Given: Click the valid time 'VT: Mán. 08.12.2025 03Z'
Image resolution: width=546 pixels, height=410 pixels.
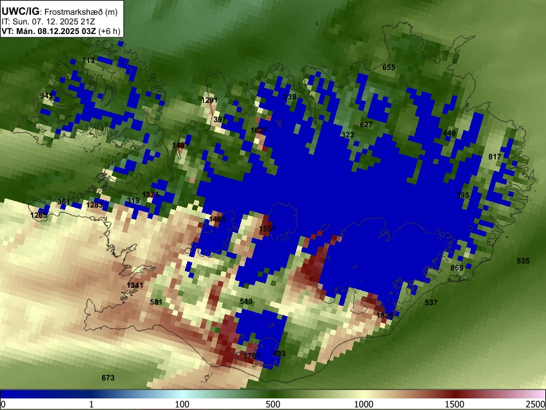Looking at the screenshot, I should [48, 31].
